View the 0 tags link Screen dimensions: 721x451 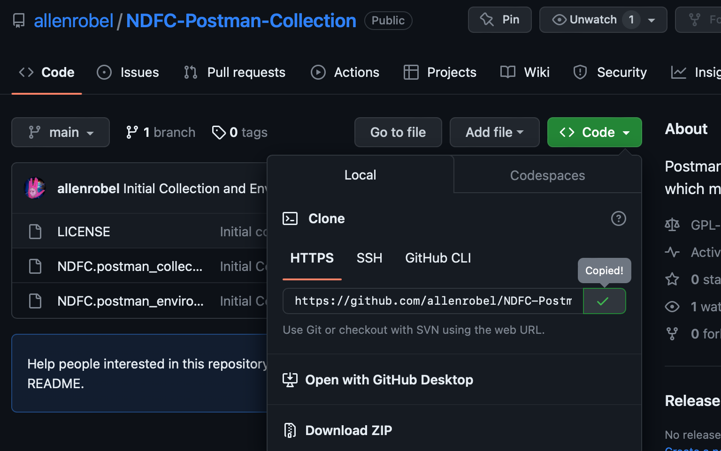pos(240,132)
